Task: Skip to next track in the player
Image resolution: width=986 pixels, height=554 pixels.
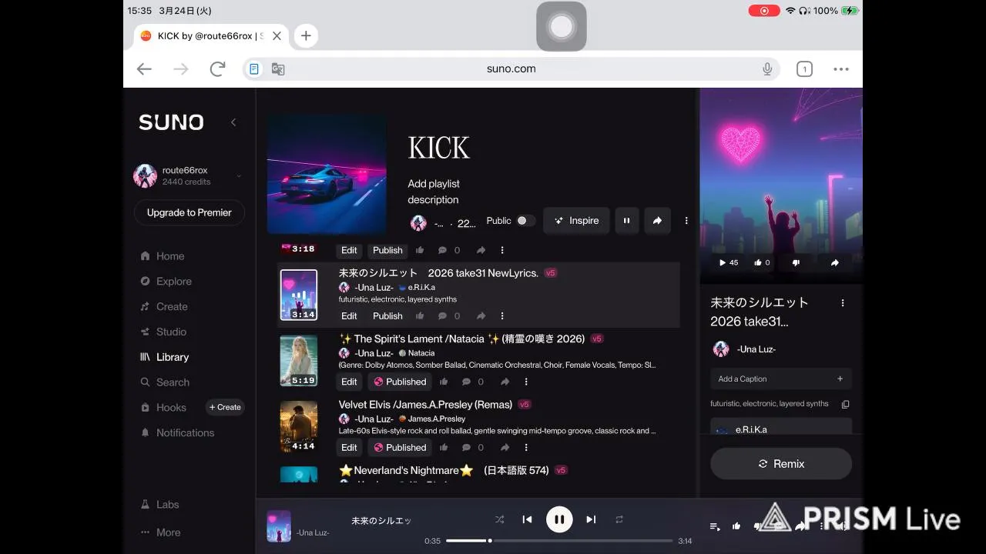Action: click(591, 519)
